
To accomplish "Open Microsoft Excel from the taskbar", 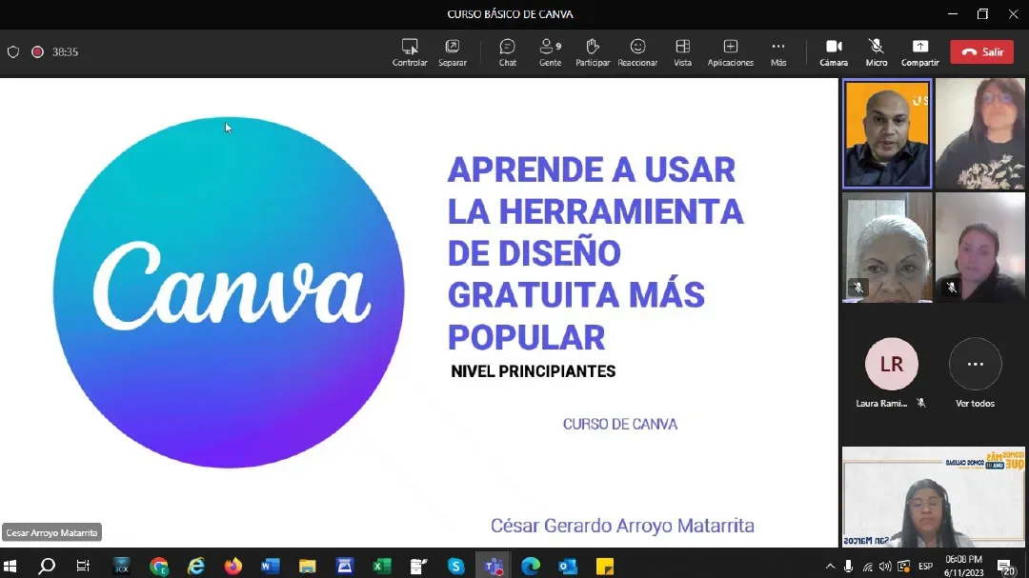I will pos(382,566).
